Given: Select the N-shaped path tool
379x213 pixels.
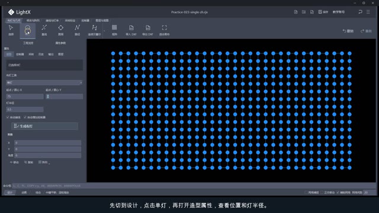Looking at the screenshot, I should click(78, 30).
